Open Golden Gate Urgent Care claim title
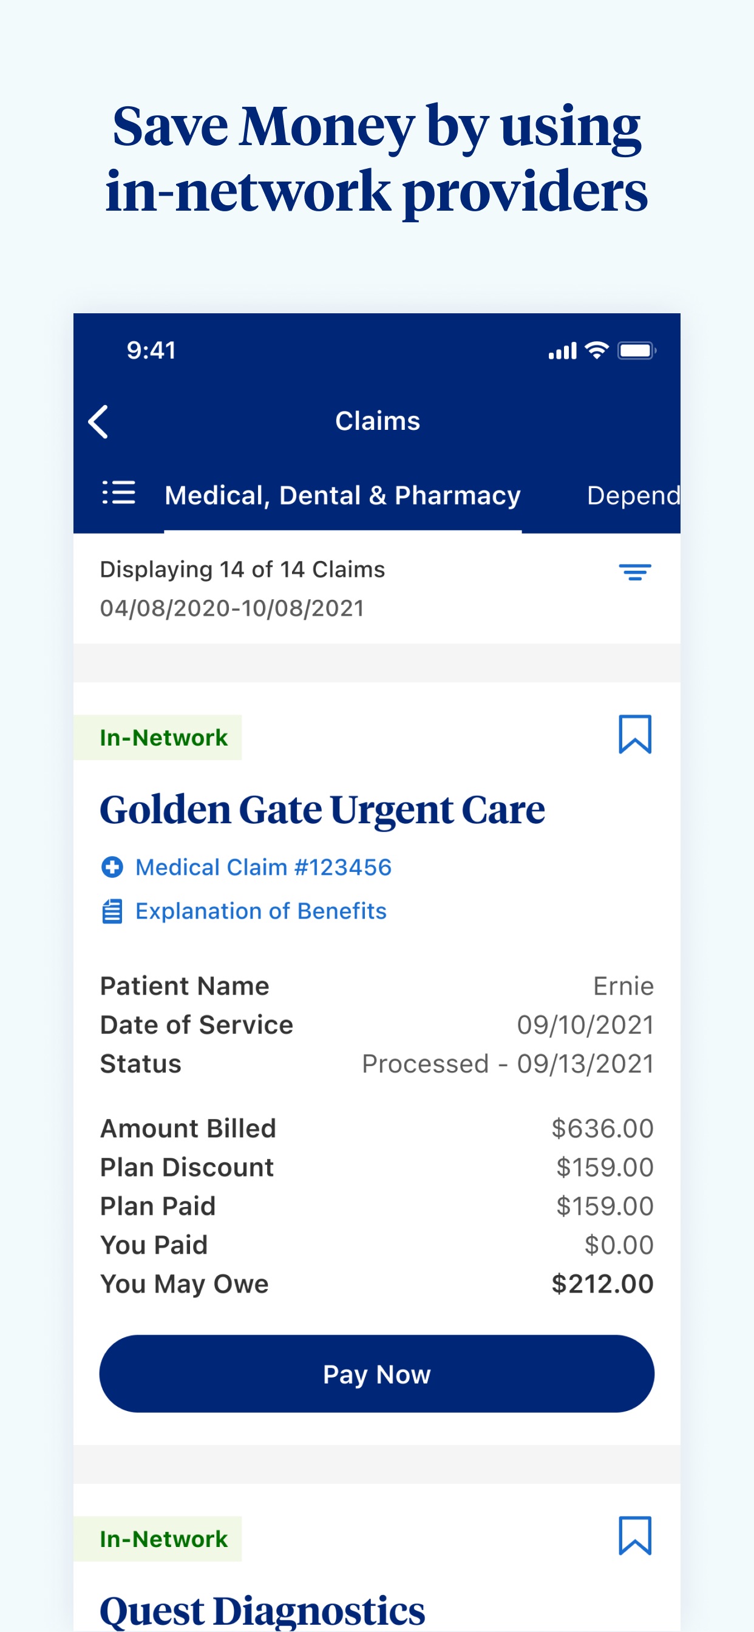This screenshot has width=754, height=1632. 322,810
